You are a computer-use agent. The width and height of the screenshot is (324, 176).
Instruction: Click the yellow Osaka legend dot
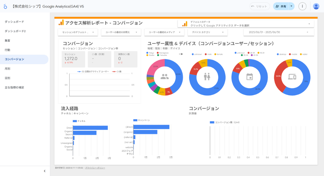click(x=147, y=55)
